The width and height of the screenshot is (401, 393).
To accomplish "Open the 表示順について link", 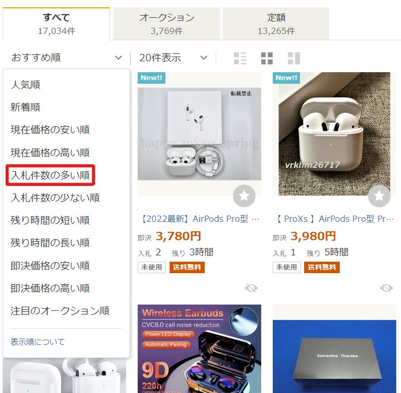I will (x=38, y=342).
